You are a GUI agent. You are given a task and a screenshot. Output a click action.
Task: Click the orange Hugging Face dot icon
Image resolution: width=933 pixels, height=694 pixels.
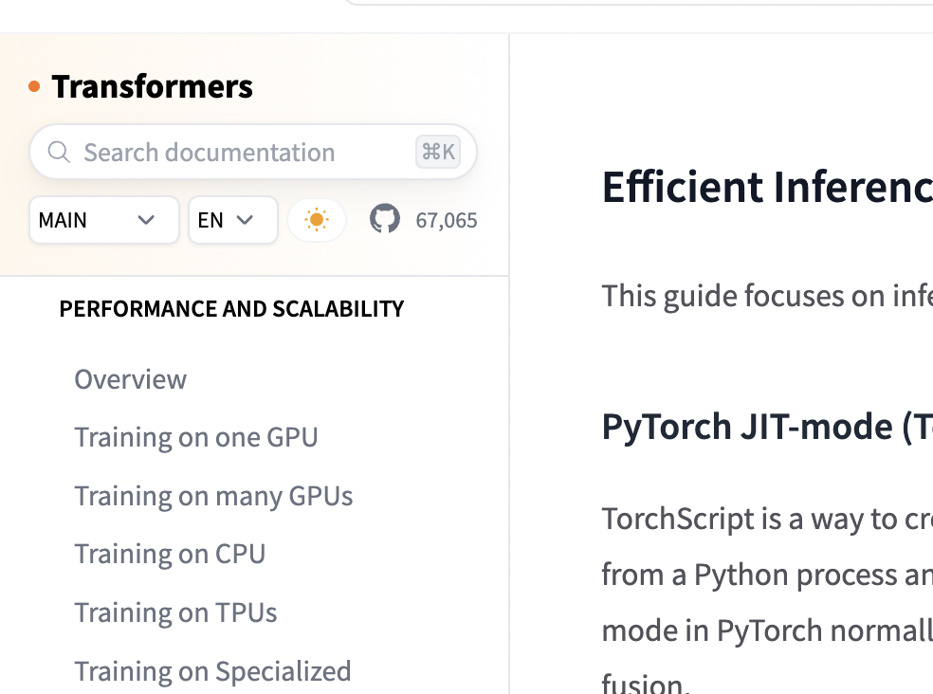[33, 84]
